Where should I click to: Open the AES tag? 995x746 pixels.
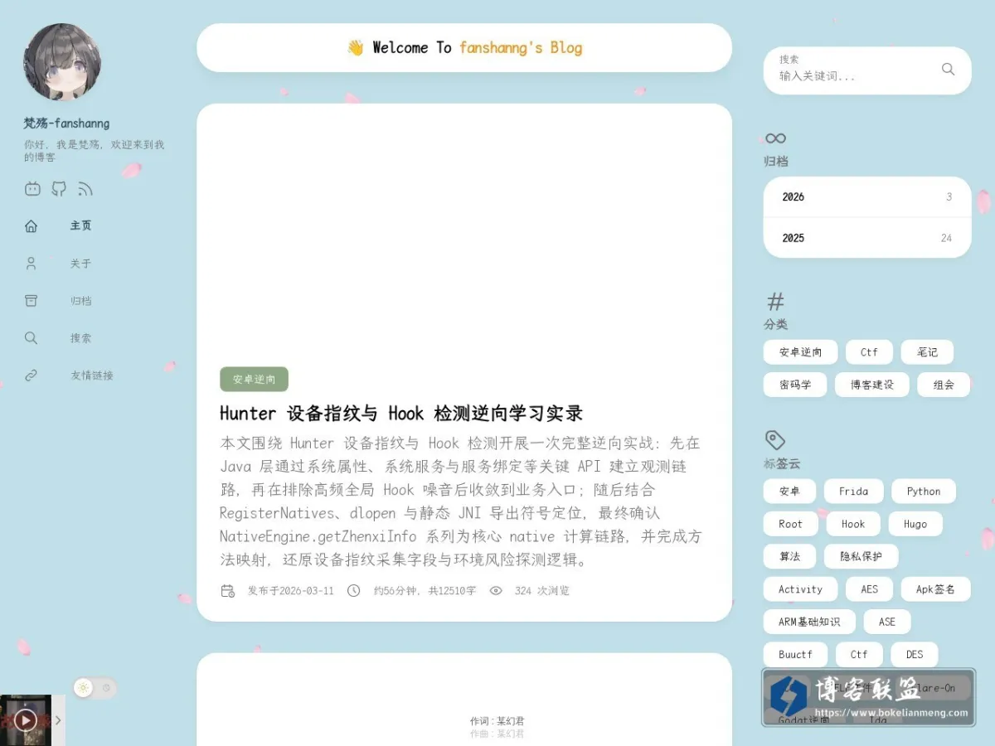(869, 589)
